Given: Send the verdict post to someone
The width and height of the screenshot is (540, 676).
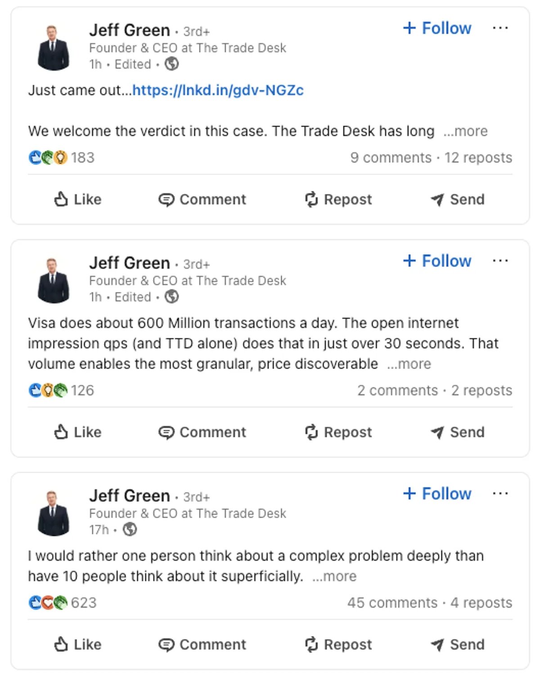Looking at the screenshot, I should [457, 199].
